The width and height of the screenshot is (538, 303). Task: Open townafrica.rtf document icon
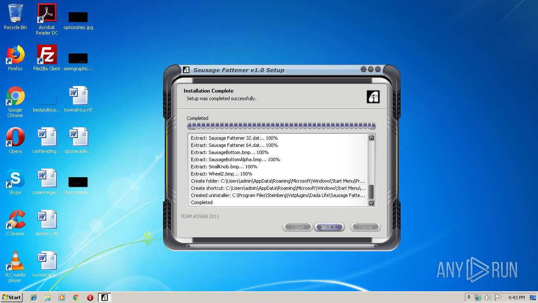pyautogui.click(x=78, y=99)
